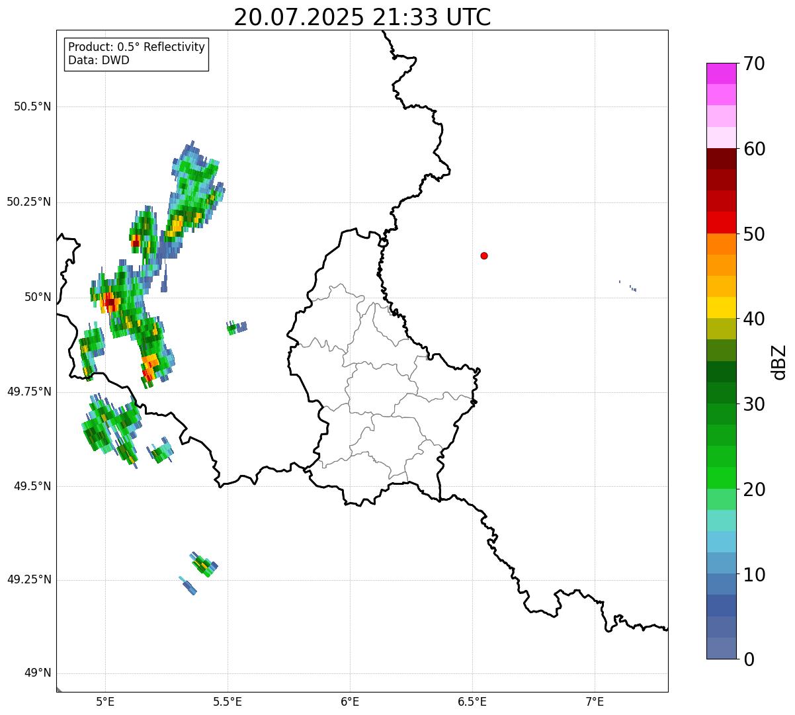Click the colorbar tick label 40

[x=754, y=319]
